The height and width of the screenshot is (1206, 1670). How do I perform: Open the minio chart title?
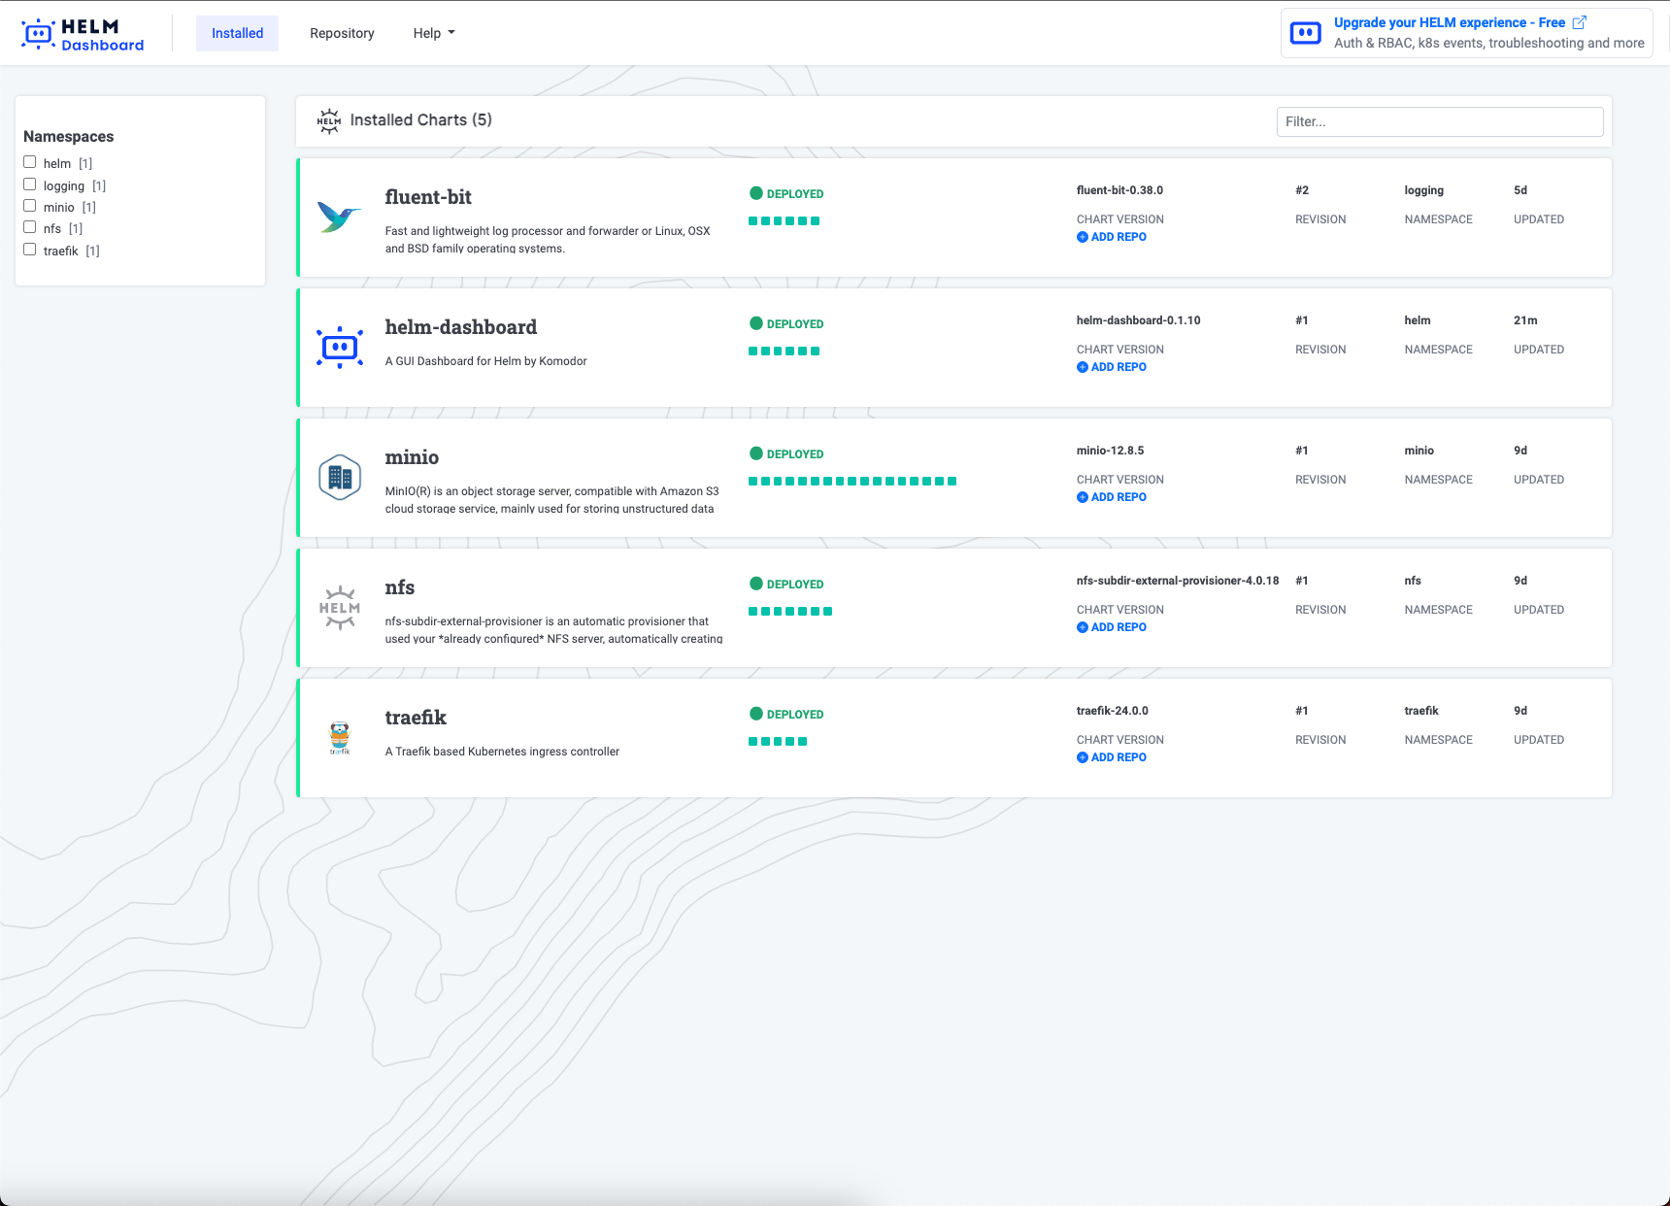click(412, 457)
